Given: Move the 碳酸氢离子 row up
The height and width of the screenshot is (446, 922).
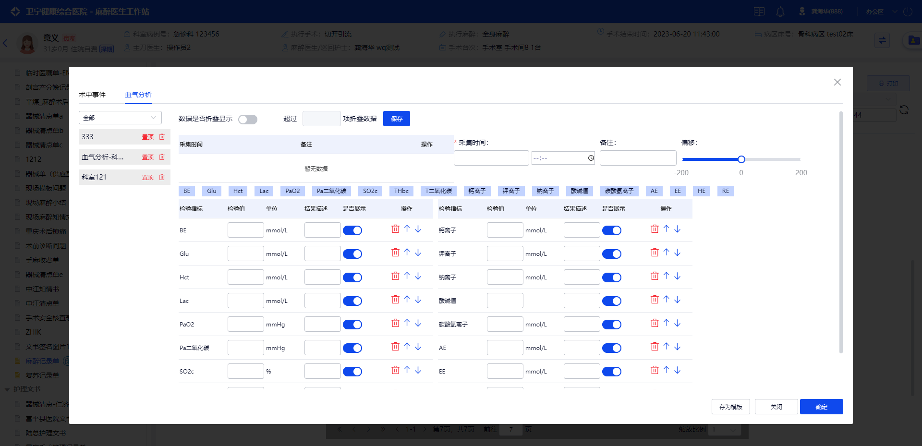Looking at the screenshot, I should coord(666,323).
